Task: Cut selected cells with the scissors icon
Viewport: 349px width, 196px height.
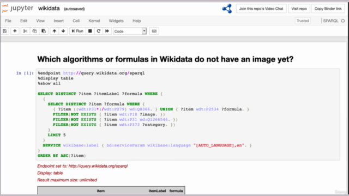Action: pyautogui.click(x=25, y=31)
